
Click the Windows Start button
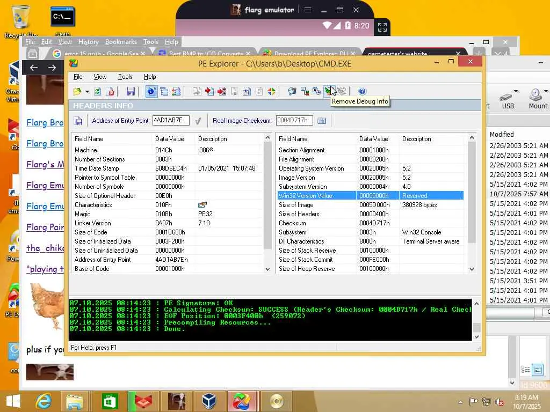coord(13,401)
